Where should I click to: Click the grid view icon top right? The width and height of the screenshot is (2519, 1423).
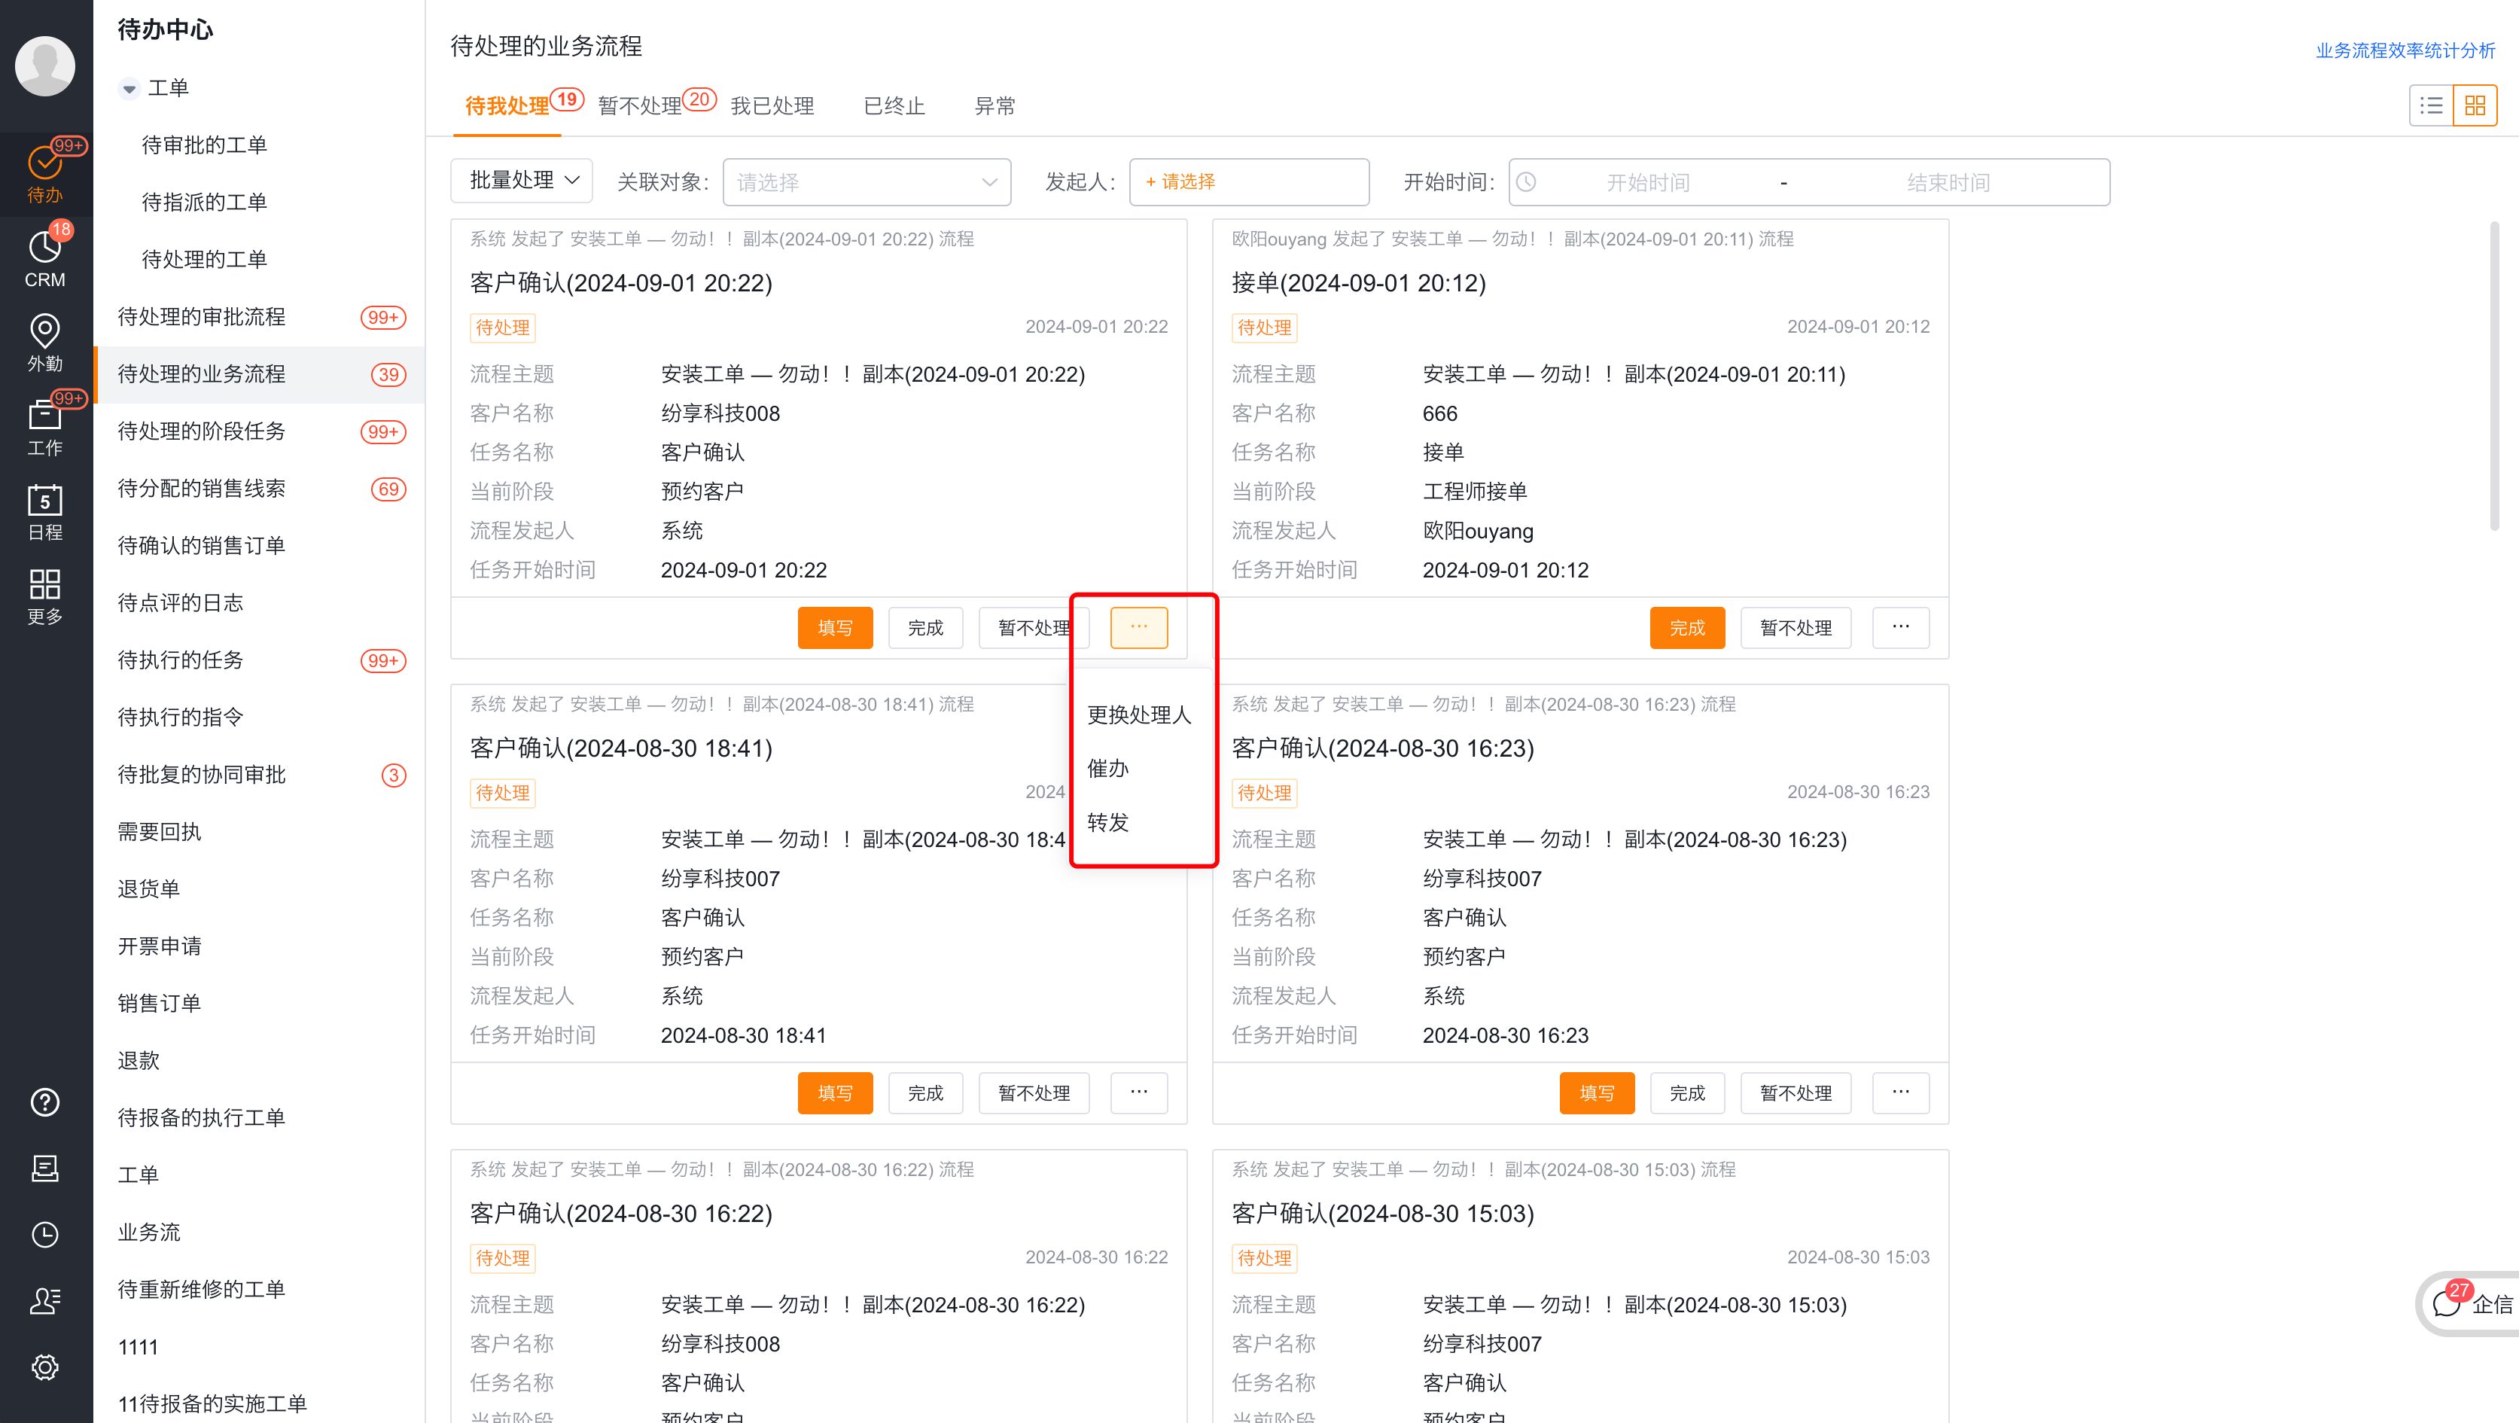click(x=2476, y=105)
